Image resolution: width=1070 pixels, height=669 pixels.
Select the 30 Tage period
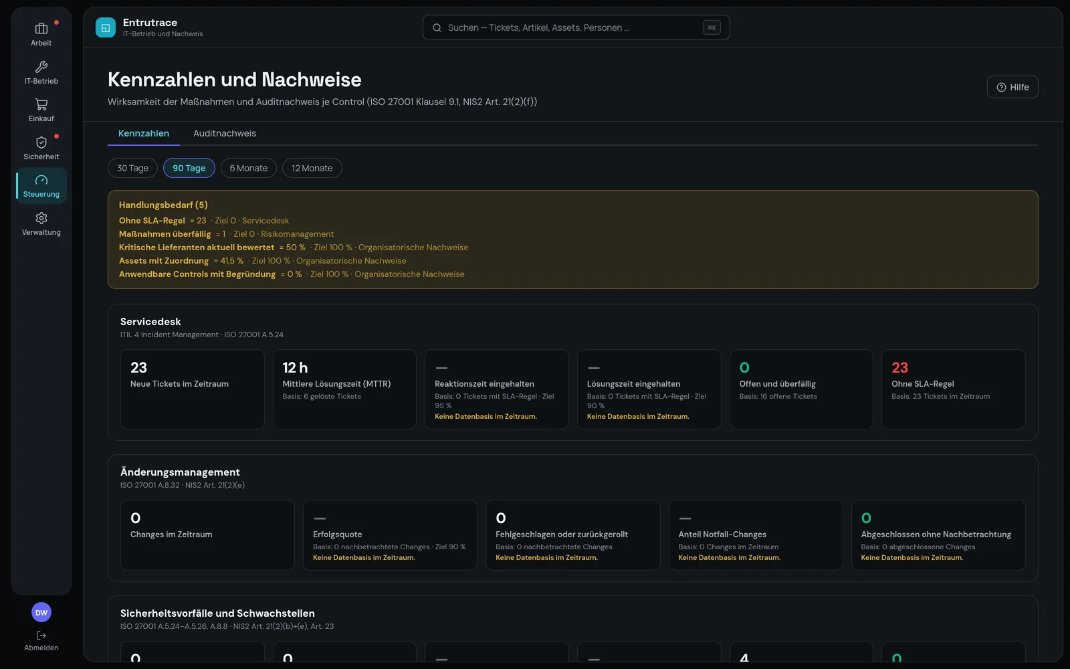132,168
